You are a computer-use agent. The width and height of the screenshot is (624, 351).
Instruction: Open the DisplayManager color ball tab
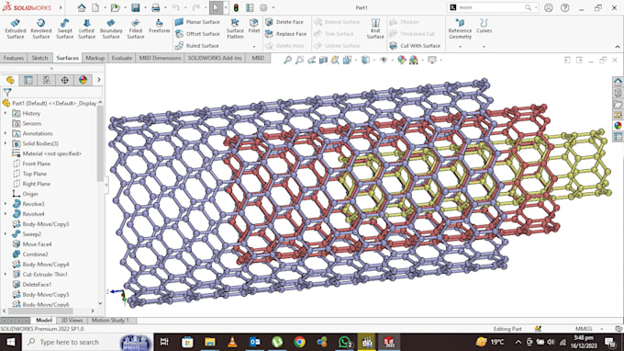[x=83, y=80]
